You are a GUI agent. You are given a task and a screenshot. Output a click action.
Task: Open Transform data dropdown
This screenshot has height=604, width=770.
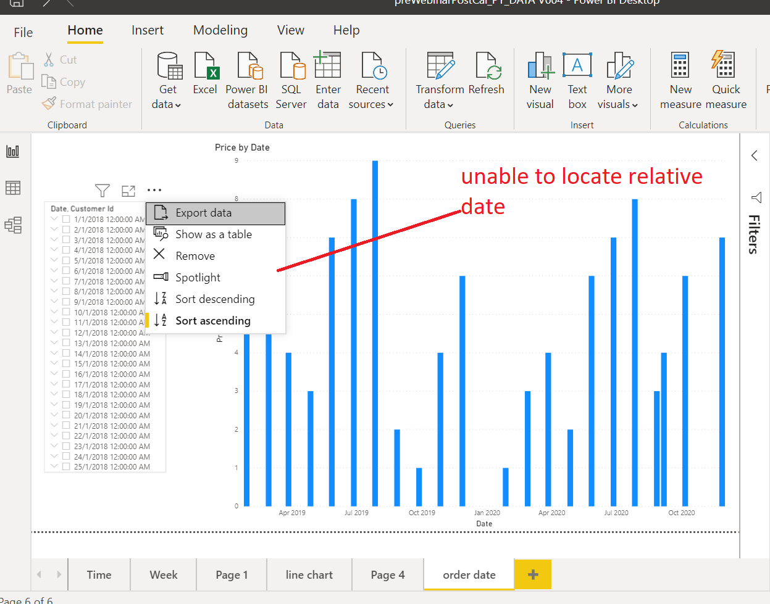[440, 81]
